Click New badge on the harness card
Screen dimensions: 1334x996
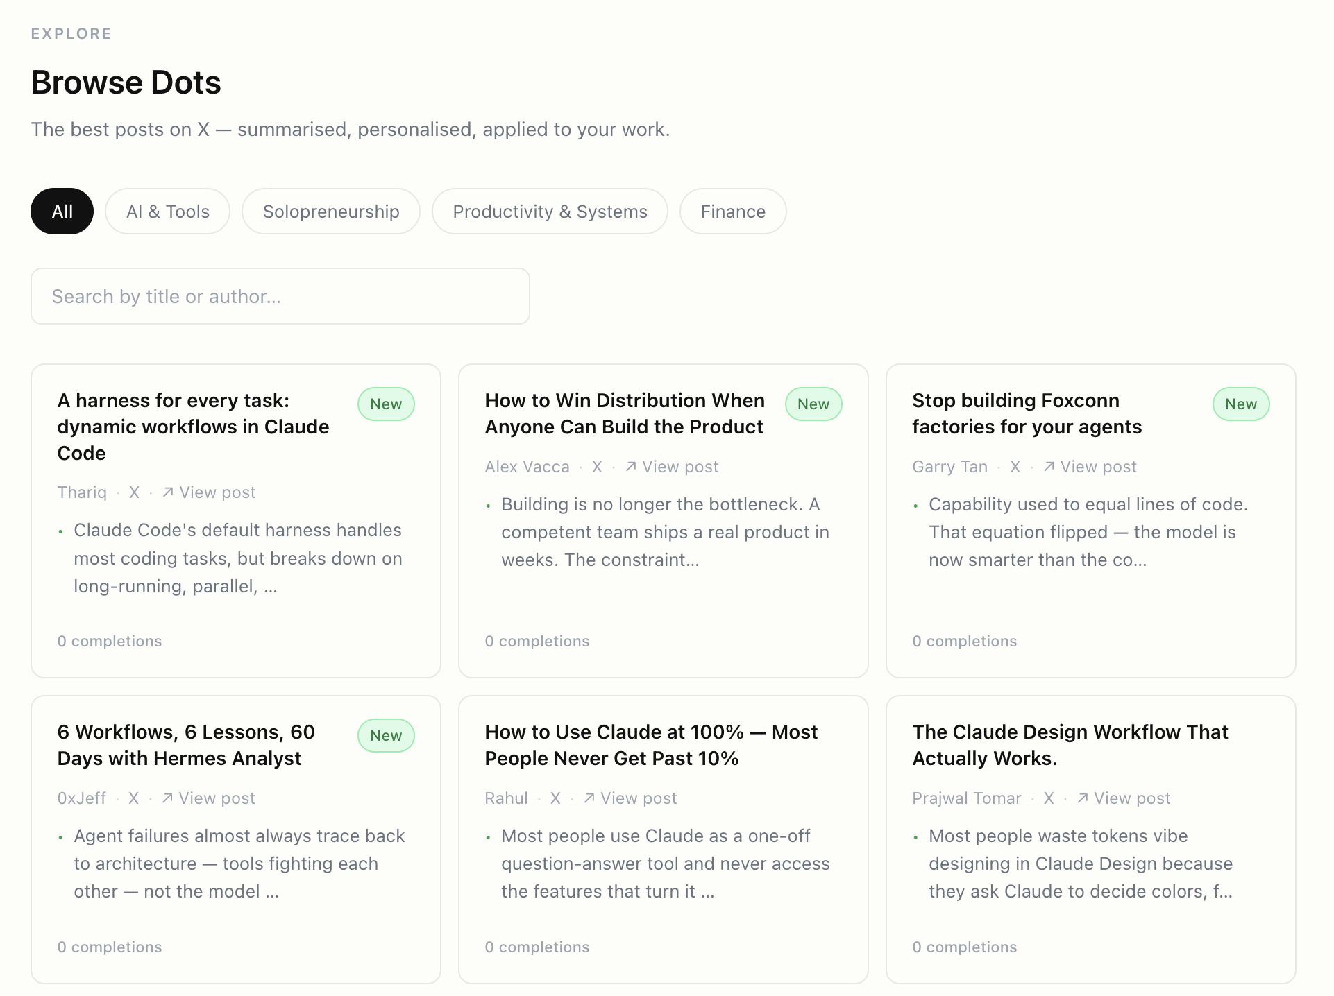(386, 404)
